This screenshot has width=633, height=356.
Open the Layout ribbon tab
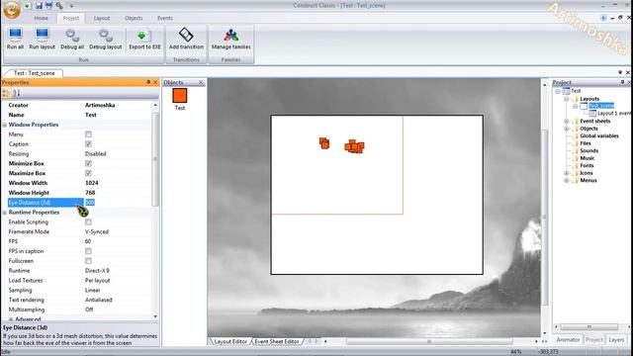pos(102,18)
